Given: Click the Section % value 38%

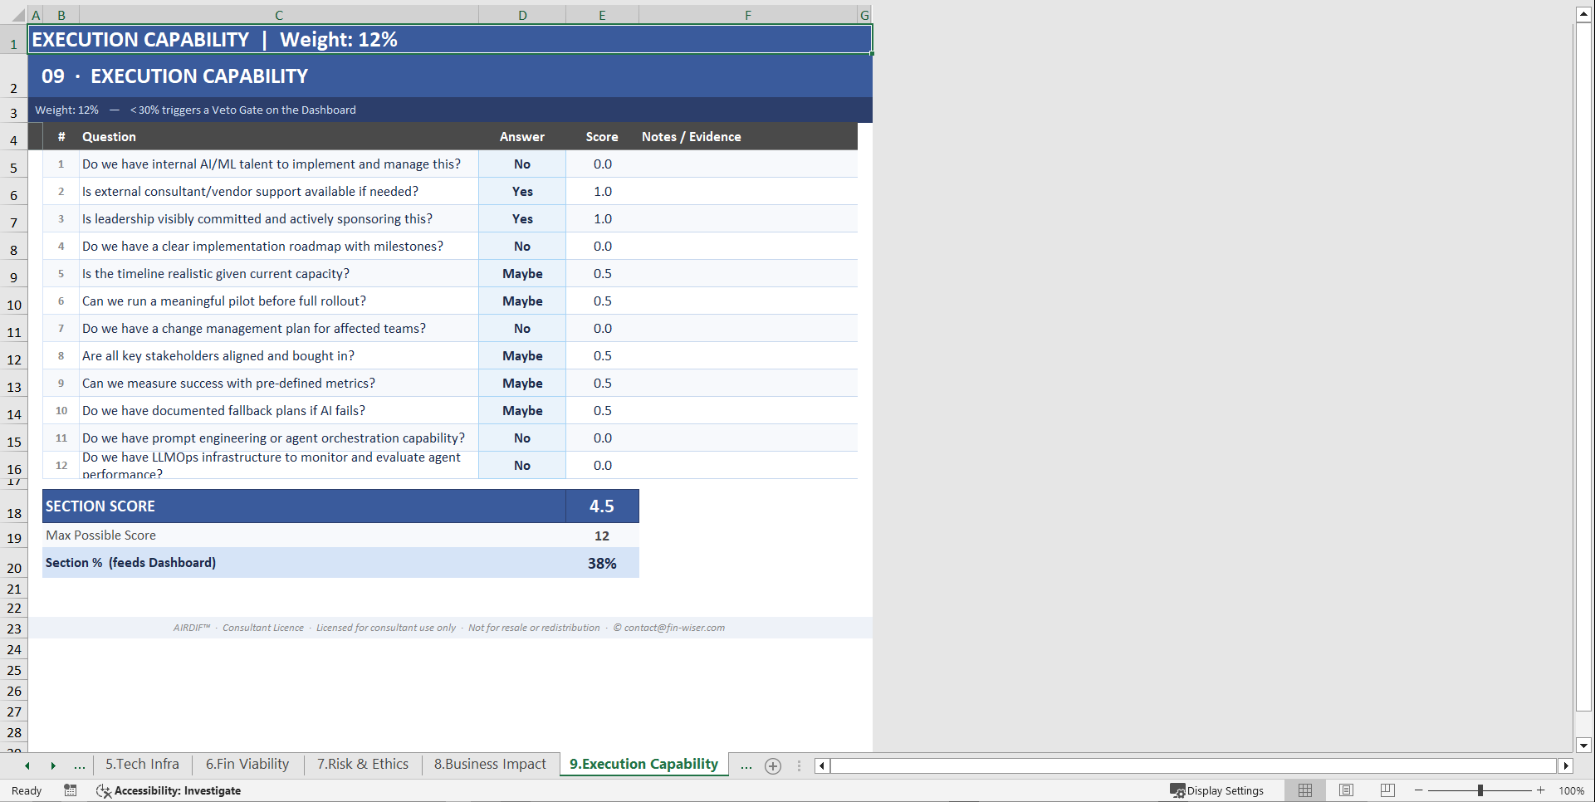Looking at the screenshot, I should coord(602,563).
